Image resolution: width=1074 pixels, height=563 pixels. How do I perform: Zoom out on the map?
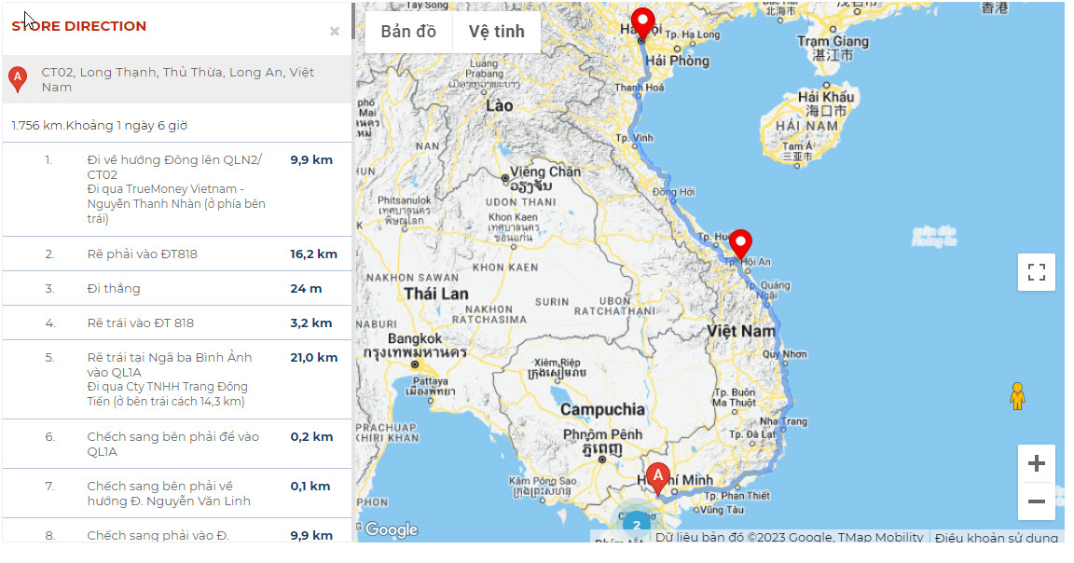(x=1036, y=502)
